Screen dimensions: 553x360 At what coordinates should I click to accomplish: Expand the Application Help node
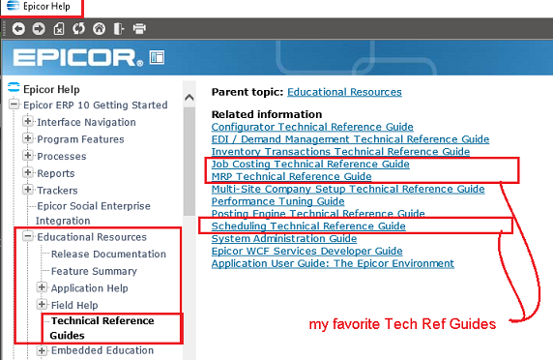tap(42, 287)
